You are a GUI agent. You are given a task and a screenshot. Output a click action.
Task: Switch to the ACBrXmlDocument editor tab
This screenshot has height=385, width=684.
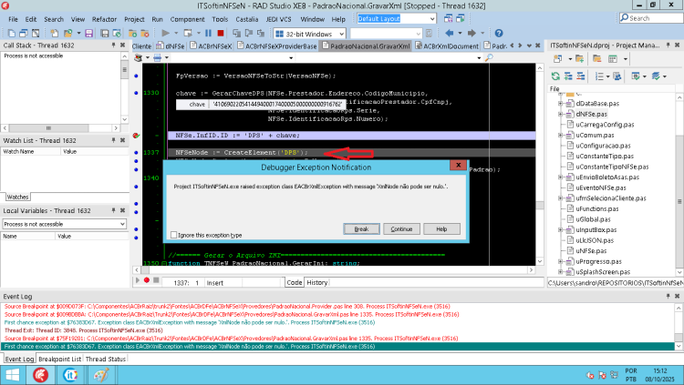tap(447, 46)
